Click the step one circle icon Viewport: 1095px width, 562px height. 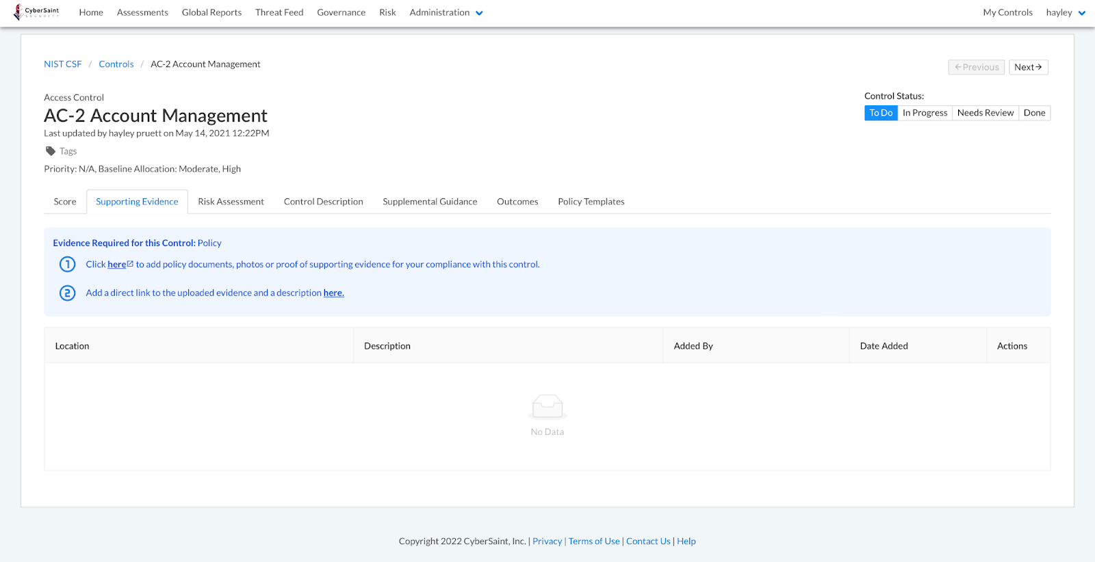point(67,265)
